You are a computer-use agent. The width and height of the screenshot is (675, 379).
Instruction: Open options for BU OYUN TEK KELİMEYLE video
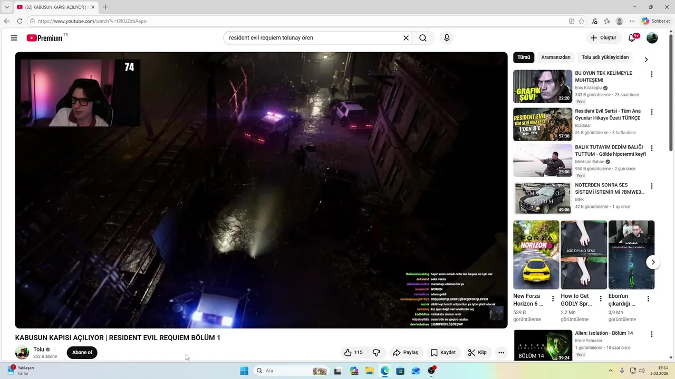tap(652, 74)
